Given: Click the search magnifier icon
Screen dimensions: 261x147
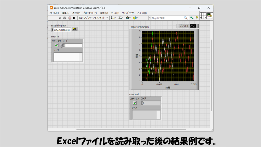Looking at the screenshot, I should (x=186, y=18).
